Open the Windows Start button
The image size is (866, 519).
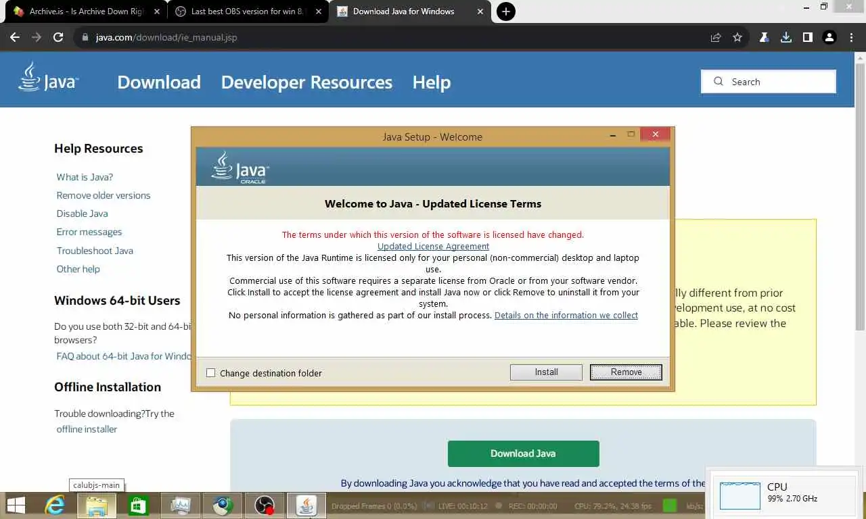pos(16,505)
